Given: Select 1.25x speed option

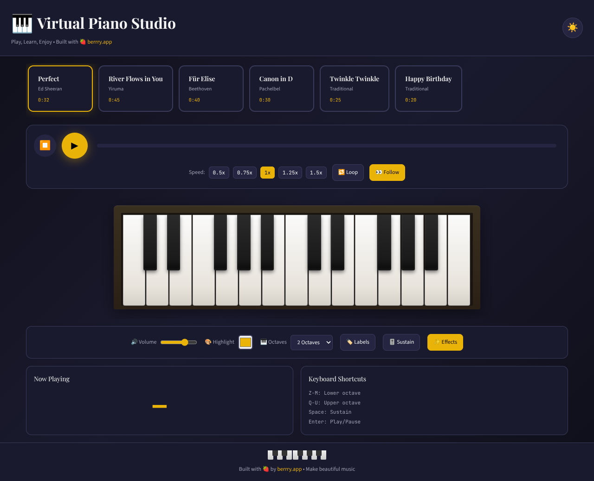Looking at the screenshot, I should [x=290, y=172].
